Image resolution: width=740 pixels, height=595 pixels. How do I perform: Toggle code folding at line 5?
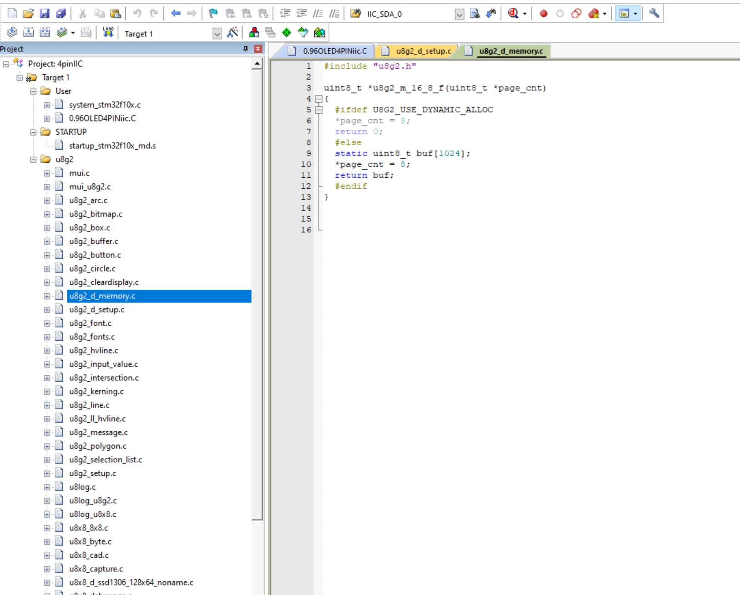(x=319, y=110)
